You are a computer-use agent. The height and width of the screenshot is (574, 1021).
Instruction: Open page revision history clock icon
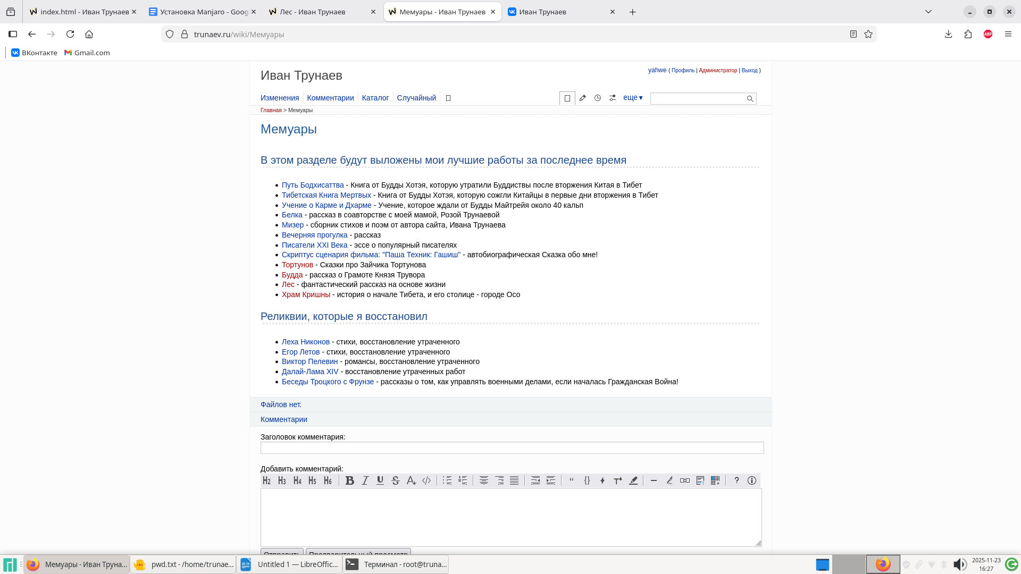(x=598, y=98)
